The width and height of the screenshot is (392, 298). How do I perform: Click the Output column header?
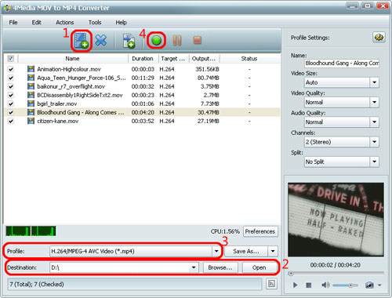(x=205, y=59)
